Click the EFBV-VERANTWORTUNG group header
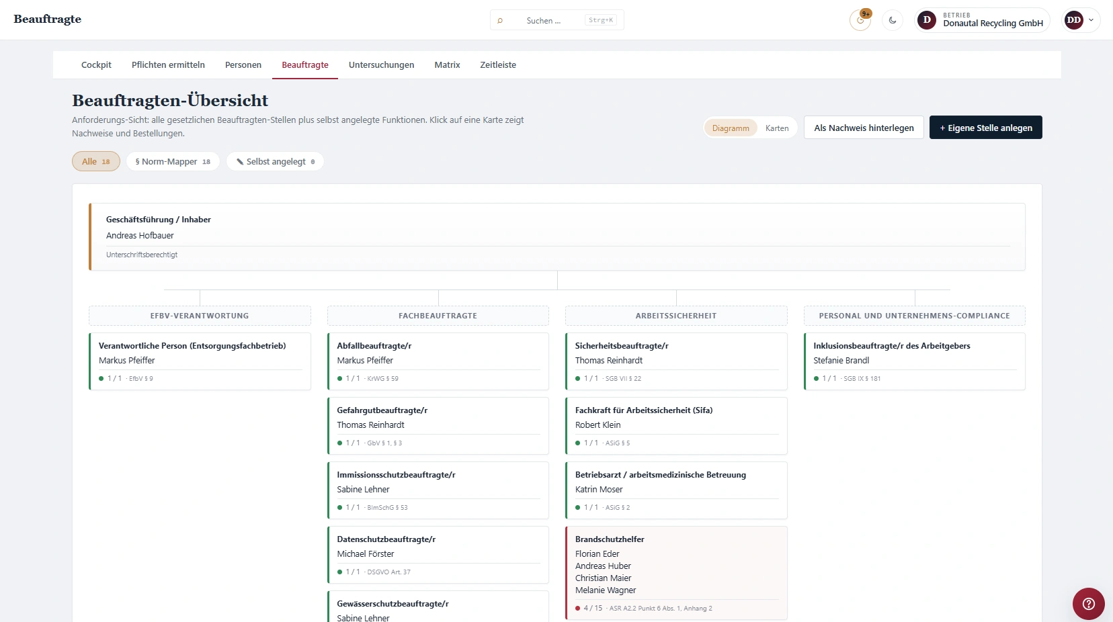 pos(200,316)
